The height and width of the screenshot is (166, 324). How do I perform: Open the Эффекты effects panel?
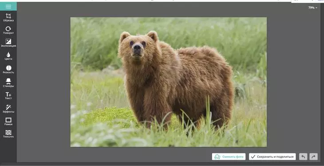[x=8, y=109]
